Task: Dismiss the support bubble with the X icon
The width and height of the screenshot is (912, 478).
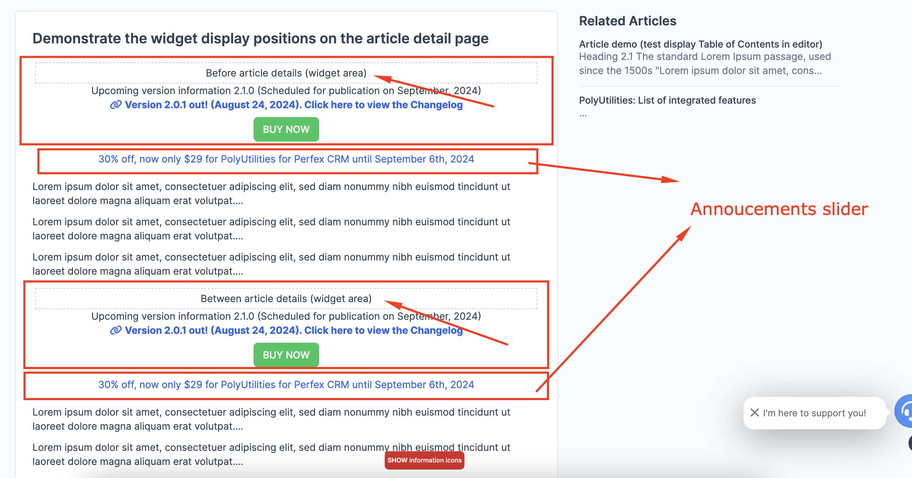Action: (x=755, y=412)
